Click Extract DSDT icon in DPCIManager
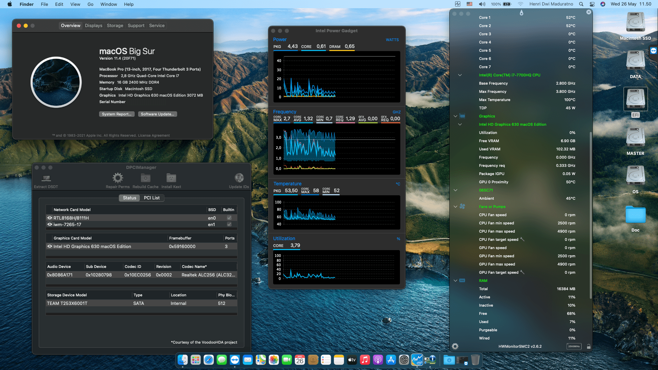The image size is (658, 370). click(x=46, y=178)
